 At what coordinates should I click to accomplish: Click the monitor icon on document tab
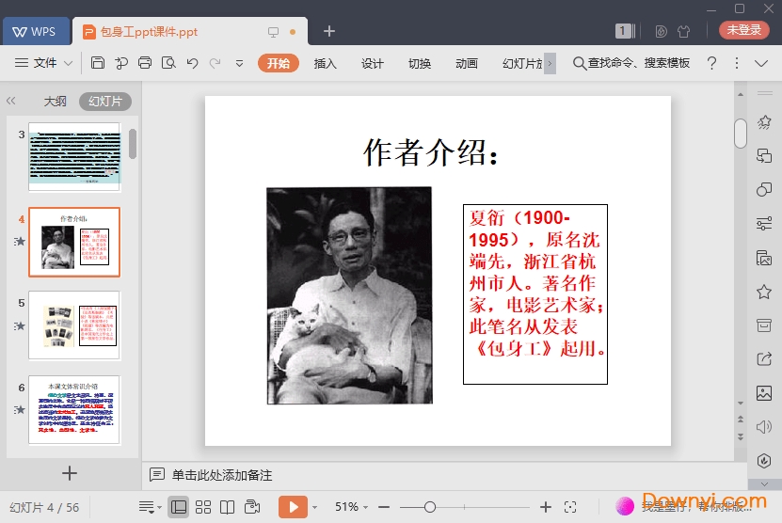tap(273, 32)
